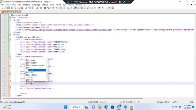Screen dimensions: 196x110
Task: Click the Replace toolbar icon
Action: (x=48, y=8)
